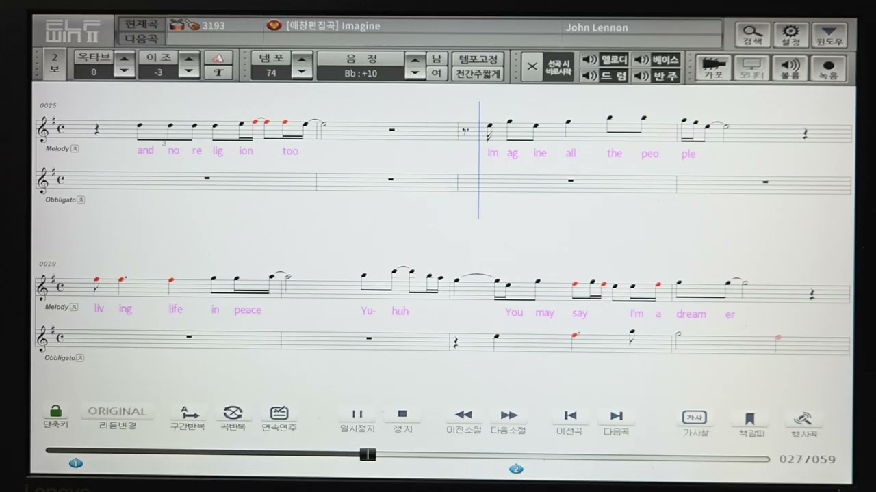This screenshot has height=492, width=876.
Task: Decrease 템포 with the down arrow
Action: point(302,72)
